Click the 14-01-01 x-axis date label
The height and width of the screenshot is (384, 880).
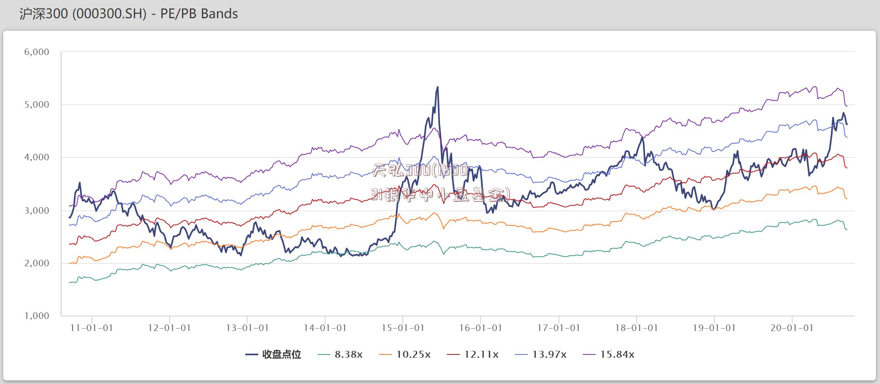pos(325,328)
